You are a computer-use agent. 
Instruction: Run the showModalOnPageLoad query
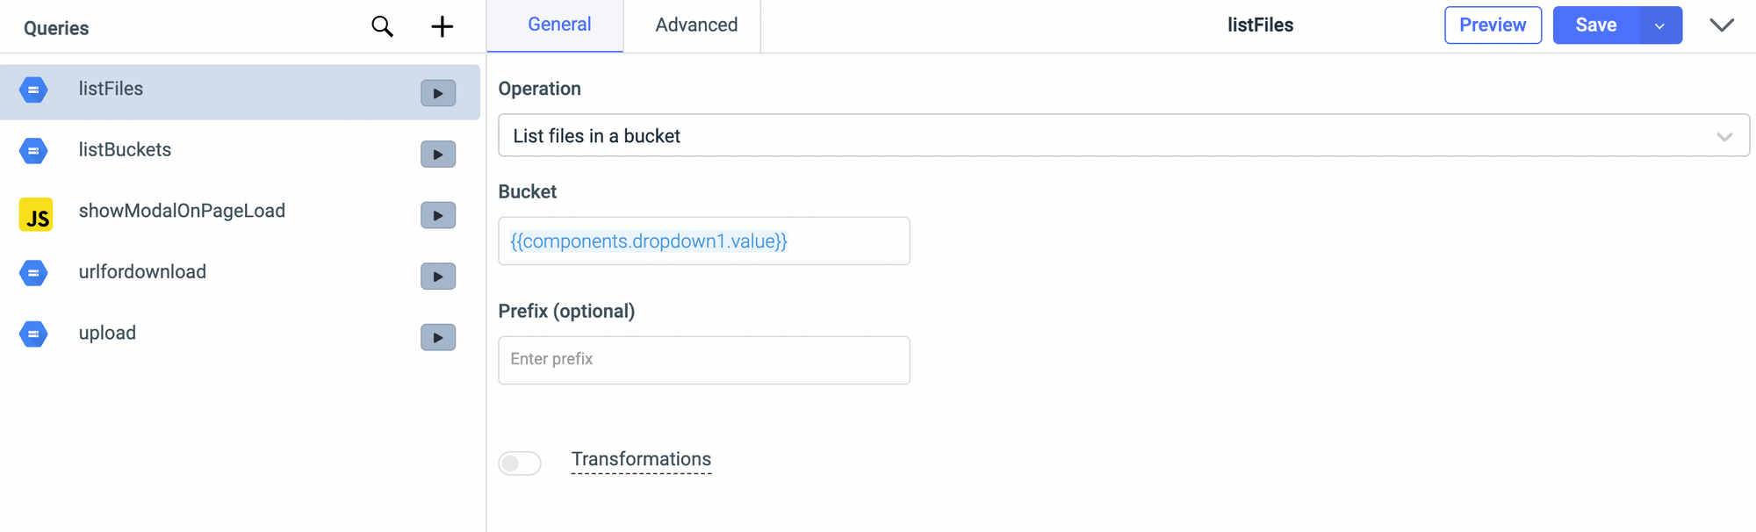tap(437, 215)
